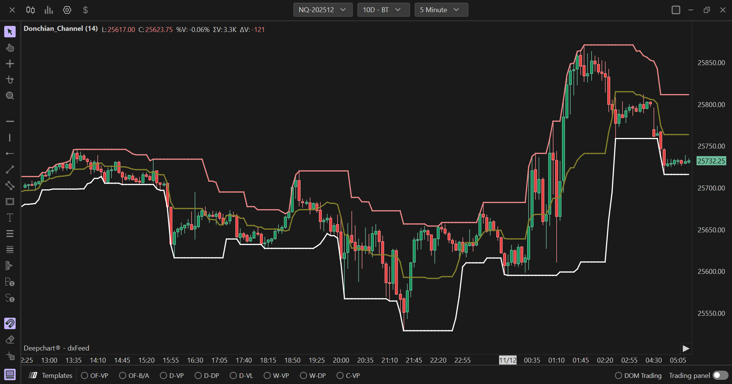Toggle the Trading panel switch

(x=720, y=376)
